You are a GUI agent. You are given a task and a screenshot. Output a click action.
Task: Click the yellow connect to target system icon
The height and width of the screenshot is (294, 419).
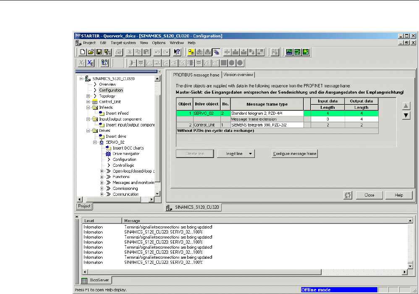coord(191,52)
